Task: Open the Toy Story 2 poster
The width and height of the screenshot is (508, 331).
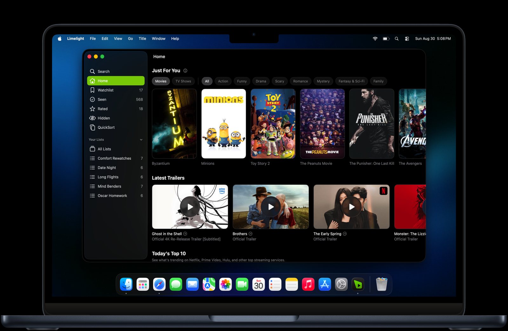Action: pos(273,124)
